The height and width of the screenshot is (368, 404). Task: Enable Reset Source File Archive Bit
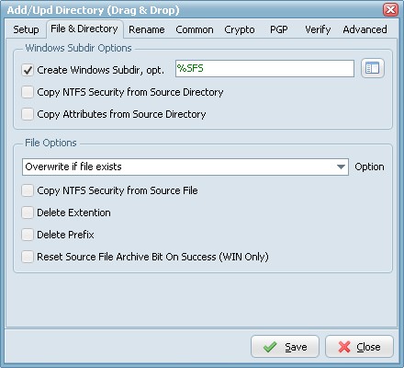[28, 257]
